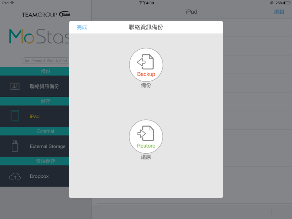Tap the contact card icon
Viewport: 292px width, 219px height.
coord(15,86)
